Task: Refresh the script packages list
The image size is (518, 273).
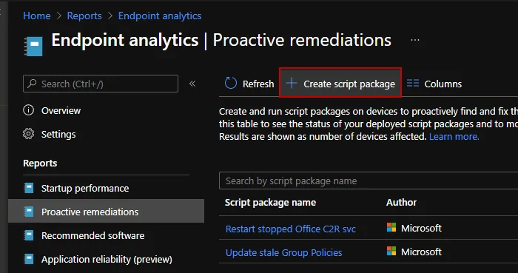Action: click(249, 84)
